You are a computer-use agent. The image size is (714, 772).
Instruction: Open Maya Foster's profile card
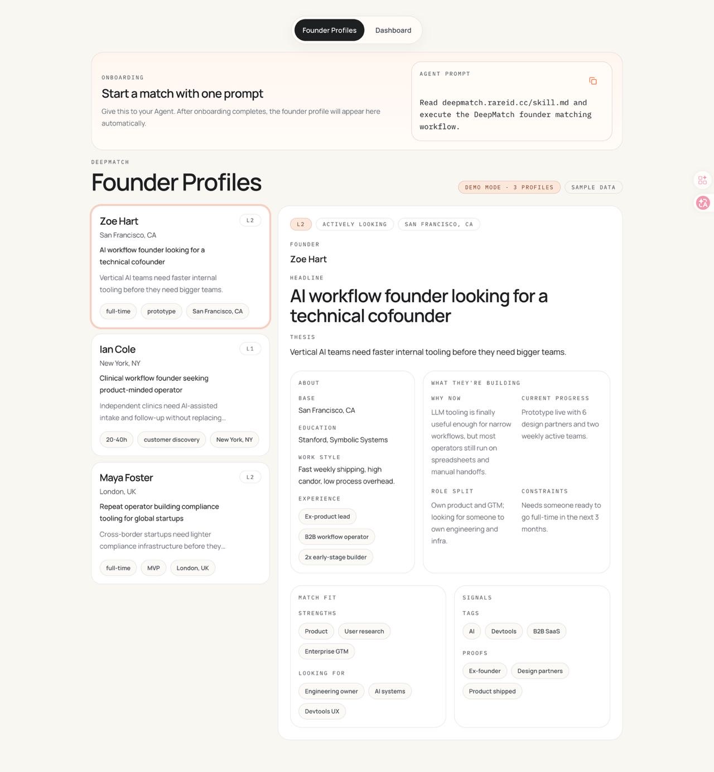coord(180,523)
